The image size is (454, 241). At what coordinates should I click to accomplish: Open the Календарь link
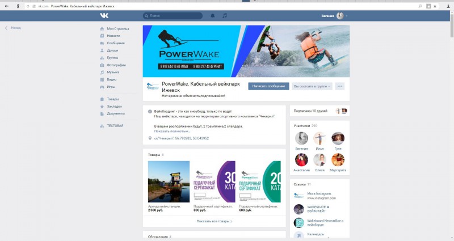coord(316,234)
